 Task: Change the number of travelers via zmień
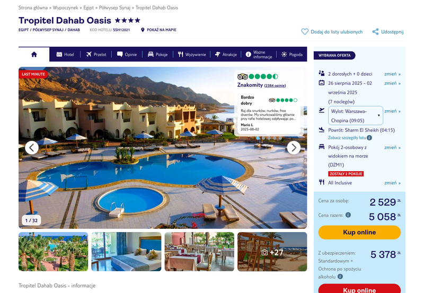coord(392,74)
